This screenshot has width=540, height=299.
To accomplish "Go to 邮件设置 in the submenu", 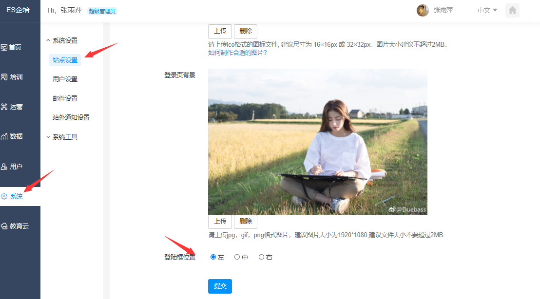I will point(65,98).
